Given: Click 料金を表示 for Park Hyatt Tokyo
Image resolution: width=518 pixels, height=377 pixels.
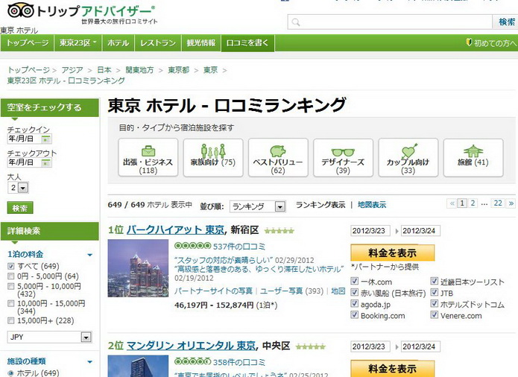Looking at the screenshot, I should (392, 253).
